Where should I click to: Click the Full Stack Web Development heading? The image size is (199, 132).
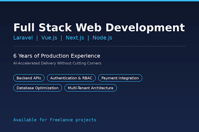point(99,28)
